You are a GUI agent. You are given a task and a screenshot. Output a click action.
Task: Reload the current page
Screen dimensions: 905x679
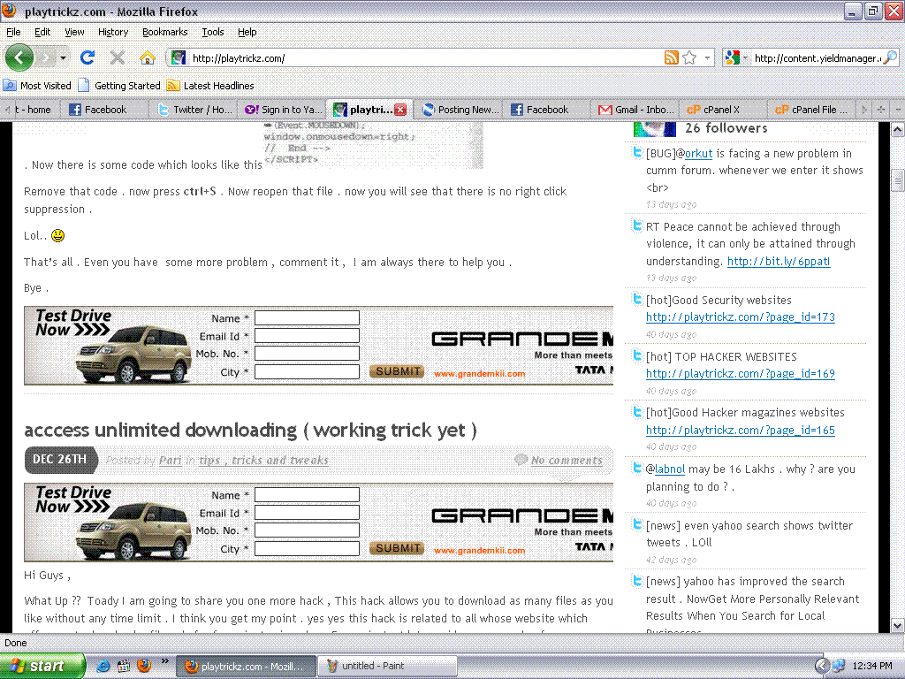(x=87, y=57)
